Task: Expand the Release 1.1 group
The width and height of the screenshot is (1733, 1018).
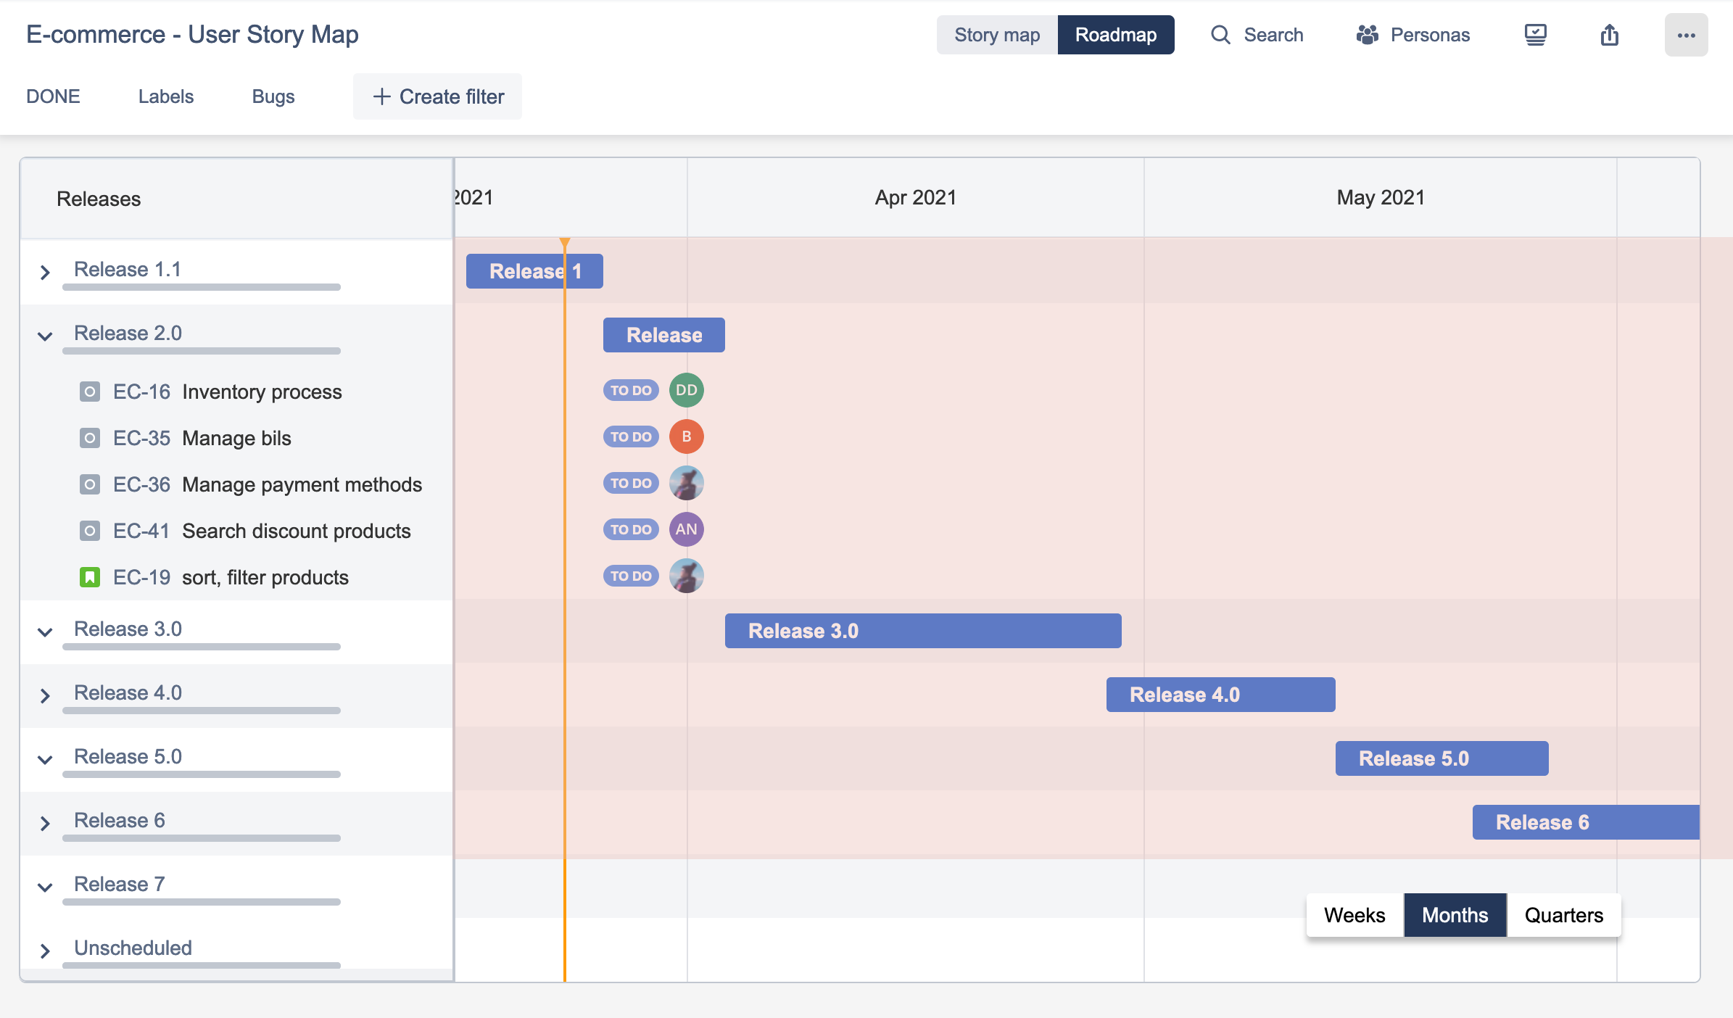Action: 45,272
